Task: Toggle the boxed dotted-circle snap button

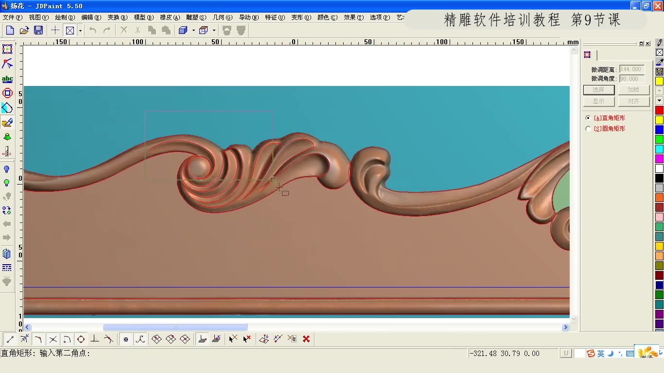Action: (x=126, y=339)
